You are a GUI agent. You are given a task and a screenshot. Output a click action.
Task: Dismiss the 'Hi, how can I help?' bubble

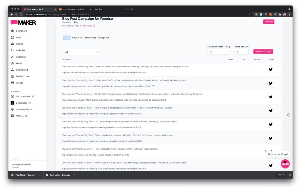click(265, 150)
